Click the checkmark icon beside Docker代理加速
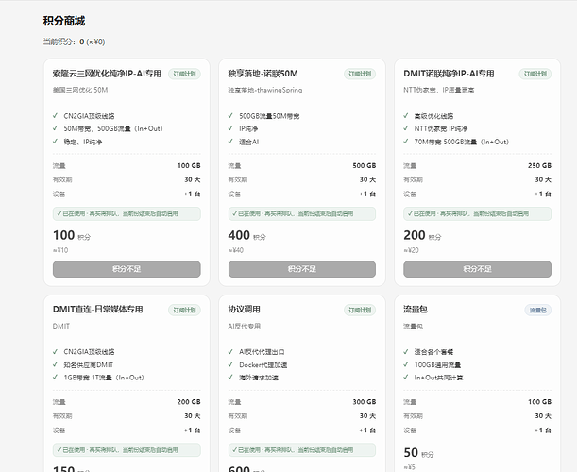The image size is (577, 472). tap(230, 364)
